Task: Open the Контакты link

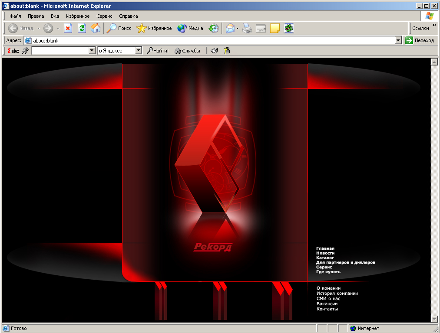Action: click(x=327, y=309)
